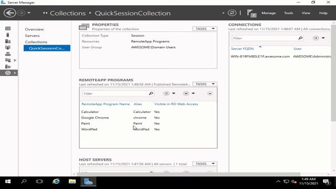Click the network tray icon

point(286,182)
